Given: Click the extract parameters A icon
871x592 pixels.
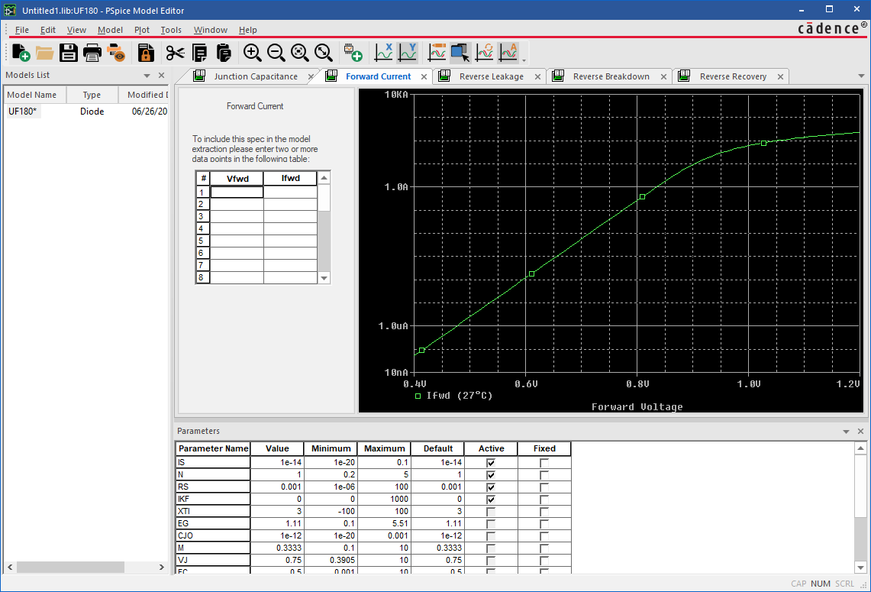Looking at the screenshot, I should 508,53.
